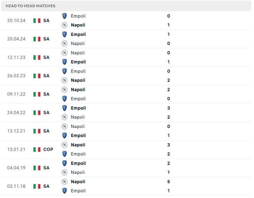
Task: Click Napoli crest in 12.11.23 match
Action: [x=64, y=53]
